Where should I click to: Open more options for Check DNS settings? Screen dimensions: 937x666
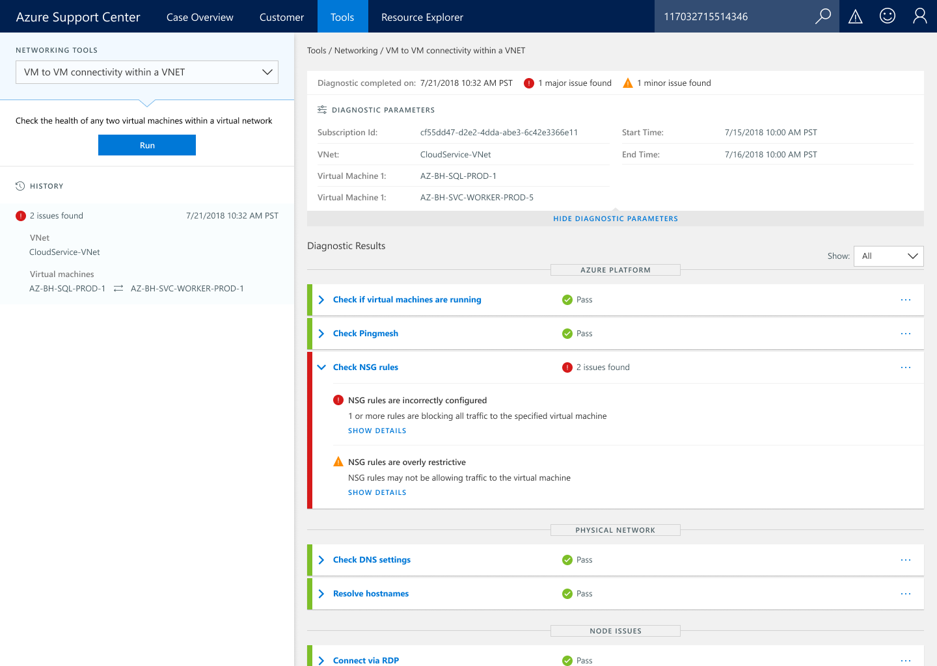coord(906,560)
